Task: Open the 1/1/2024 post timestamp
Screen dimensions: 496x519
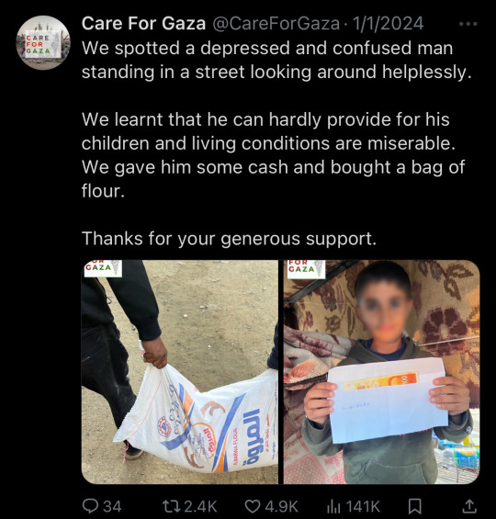Action: pyautogui.click(x=388, y=24)
